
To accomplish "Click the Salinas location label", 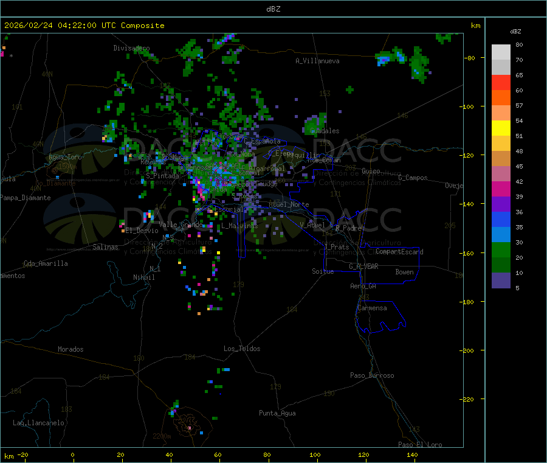I will 105,247.
